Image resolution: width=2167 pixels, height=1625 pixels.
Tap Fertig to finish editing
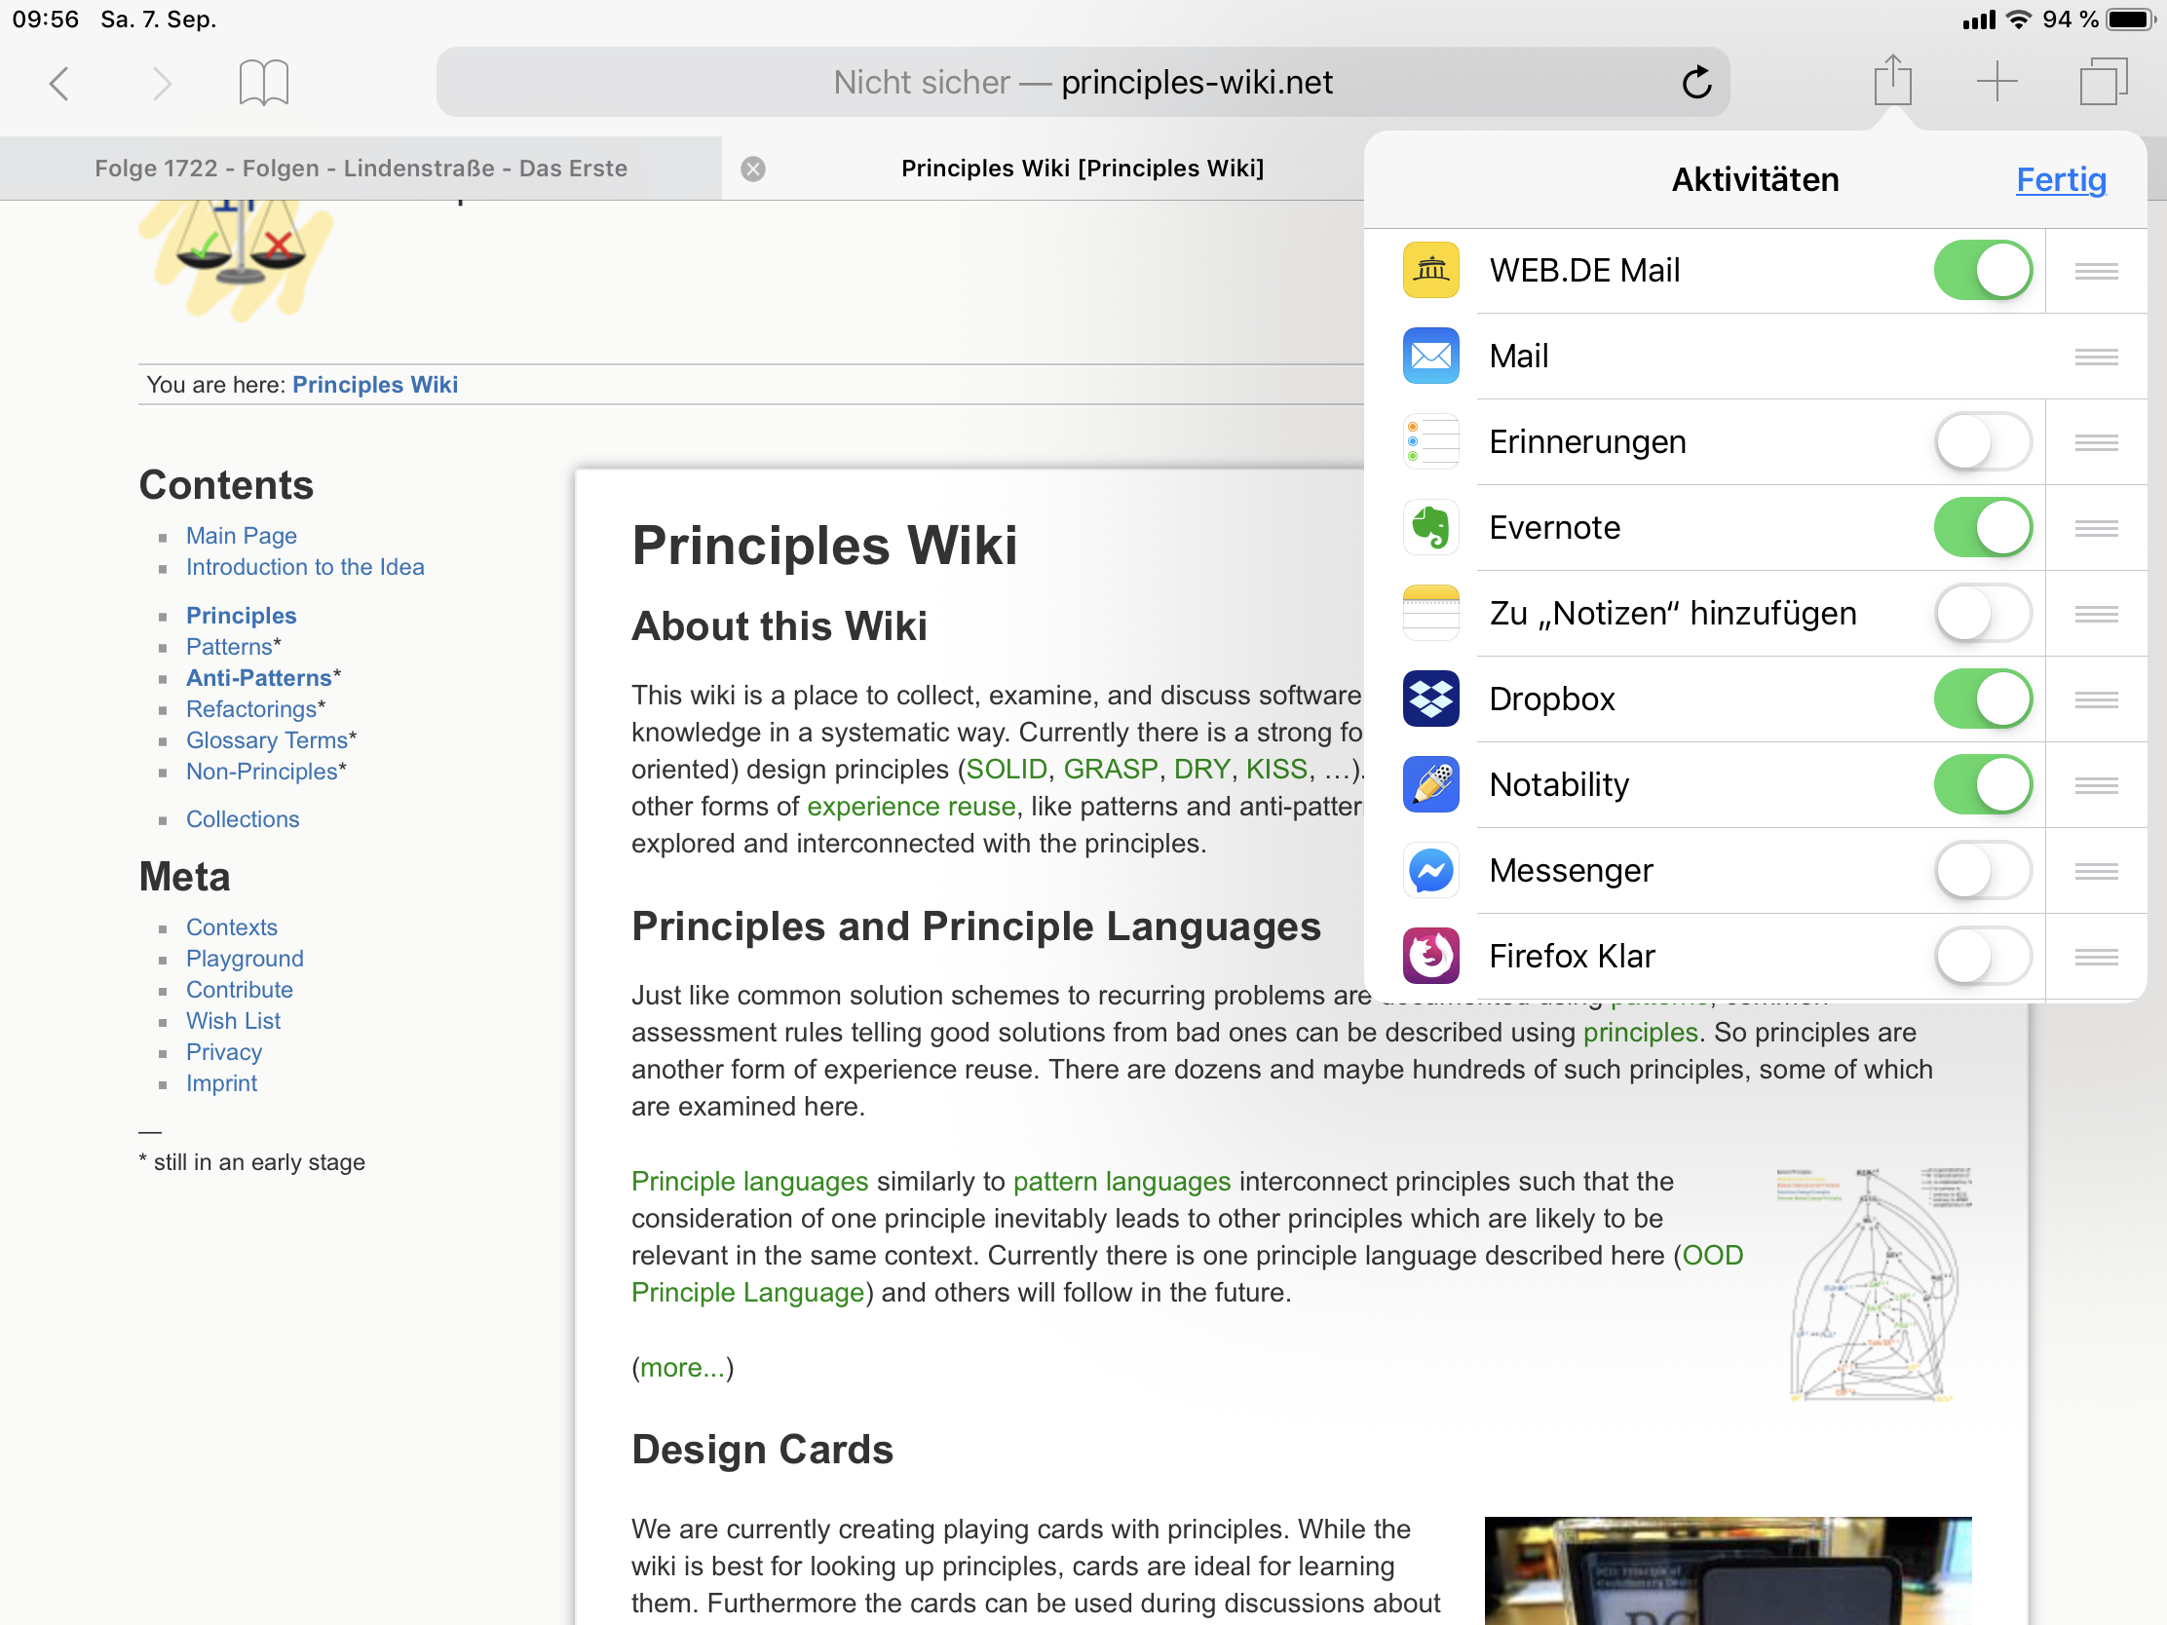coord(2060,180)
